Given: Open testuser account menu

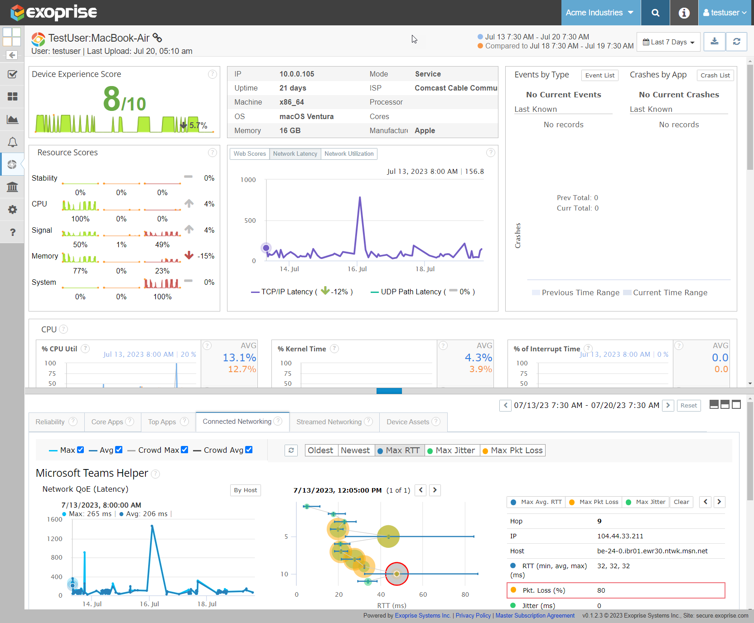Looking at the screenshot, I should point(725,13).
